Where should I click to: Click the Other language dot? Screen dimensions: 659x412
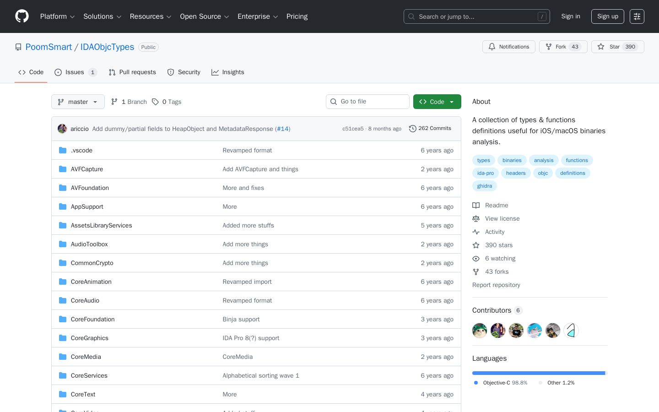pyautogui.click(x=540, y=383)
